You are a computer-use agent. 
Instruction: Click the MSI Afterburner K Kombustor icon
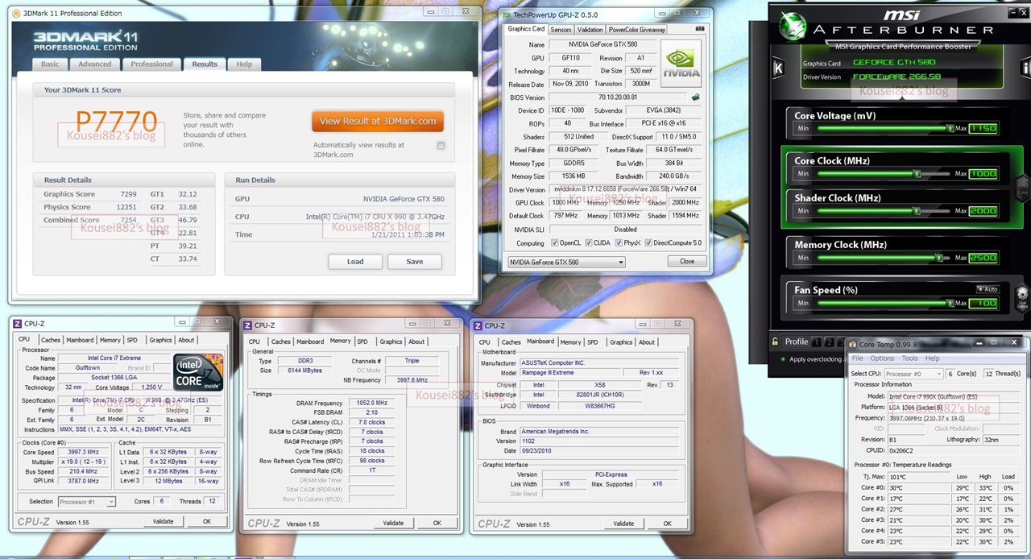(778, 68)
